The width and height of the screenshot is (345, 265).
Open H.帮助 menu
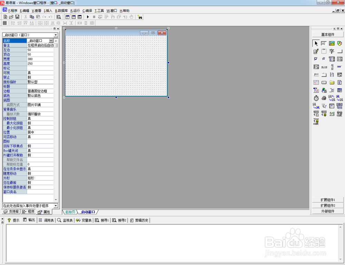tap(125, 11)
